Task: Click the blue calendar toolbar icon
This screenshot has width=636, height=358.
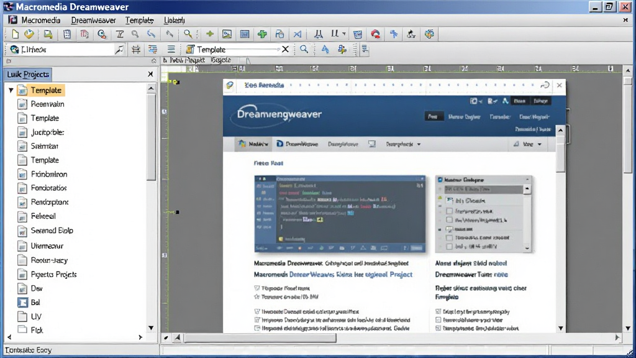Action: pyautogui.click(x=358, y=34)
